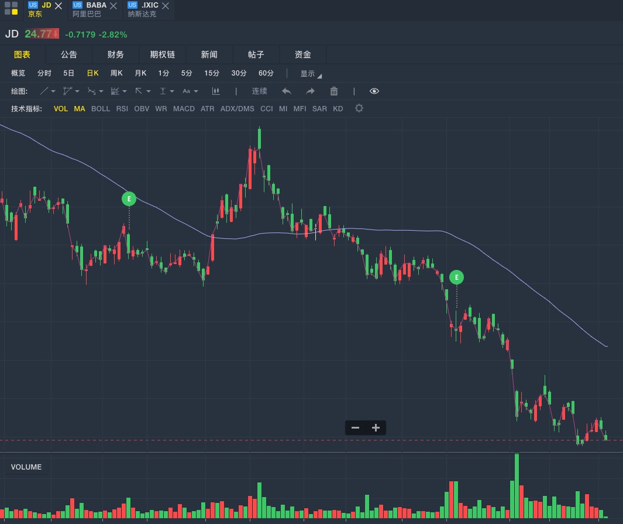Open the 期权链 tab
The width and height of the screenshot is (623, 524).
pyautogui.click(x=163, y=54)
